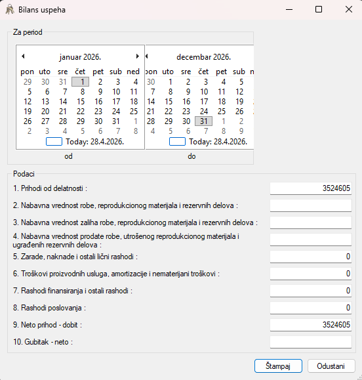Select highlighted day 31 in decembar calendar
This screenshot has height=380, width=362.
pyautogui.click(x=204, y=121)
